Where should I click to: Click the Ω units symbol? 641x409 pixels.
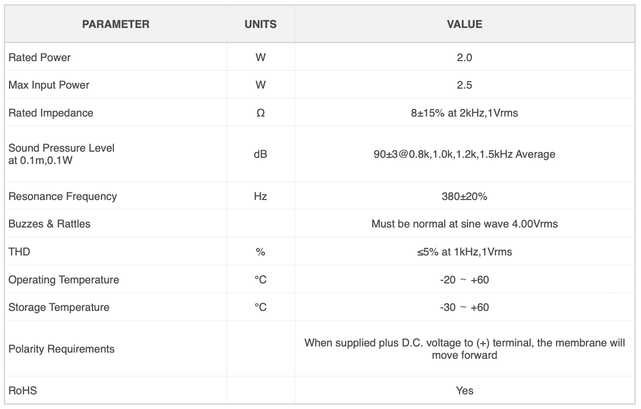coord(261,113)
